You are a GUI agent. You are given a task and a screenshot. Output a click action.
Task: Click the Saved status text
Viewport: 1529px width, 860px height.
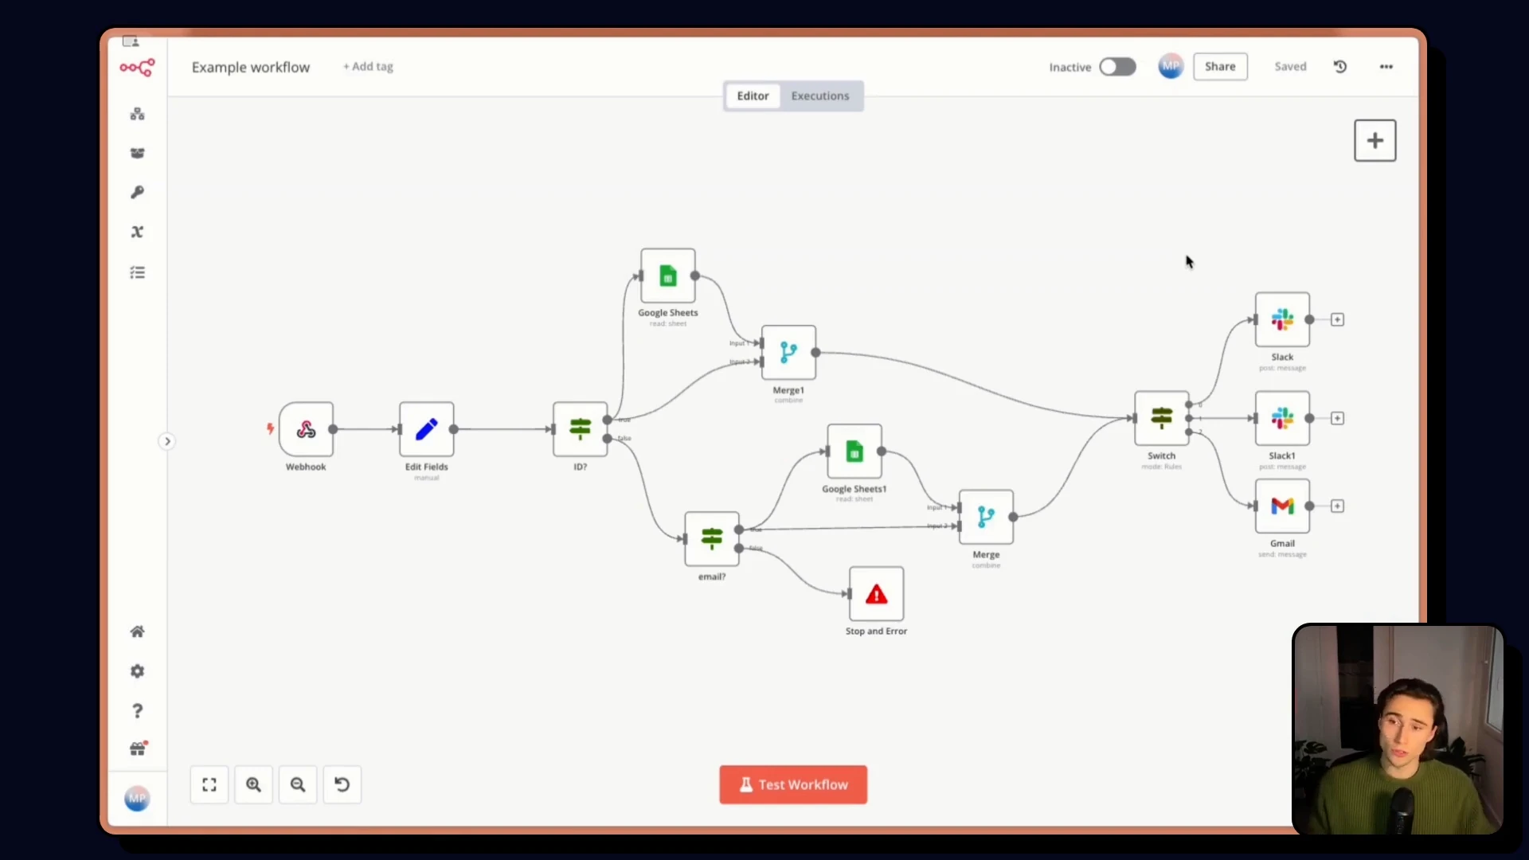1290,67
